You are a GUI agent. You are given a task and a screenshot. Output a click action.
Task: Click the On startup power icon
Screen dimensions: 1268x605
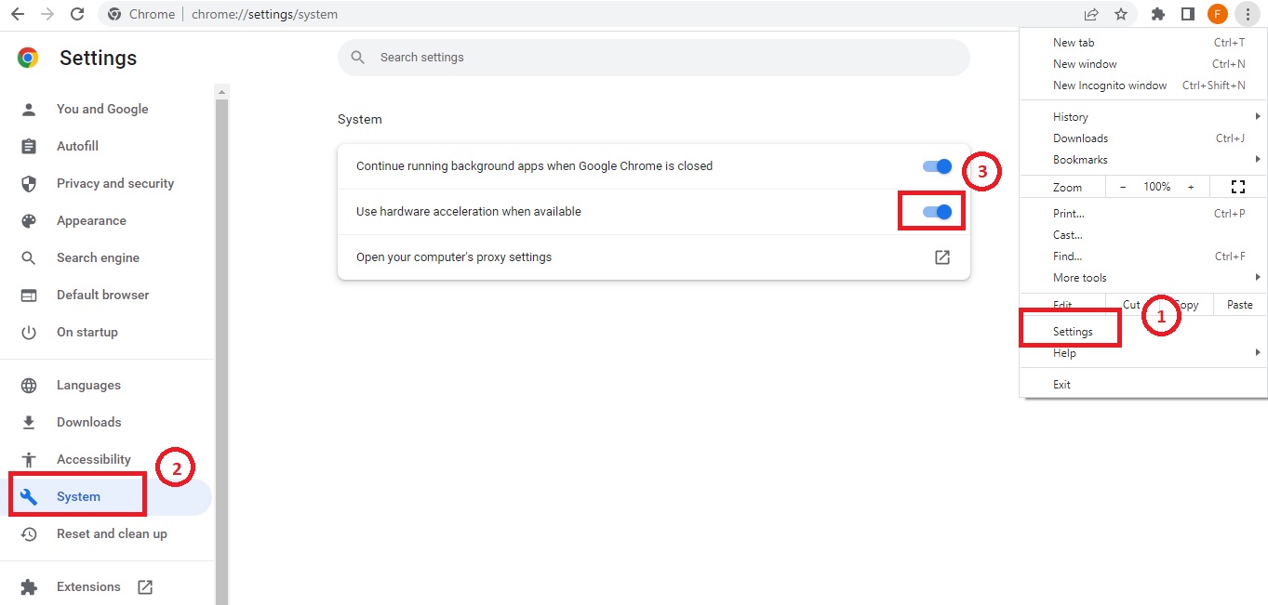pyautogui.click(x=29, y=332)
